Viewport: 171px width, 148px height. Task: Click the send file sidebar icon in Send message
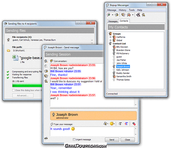tap(46, 71)
